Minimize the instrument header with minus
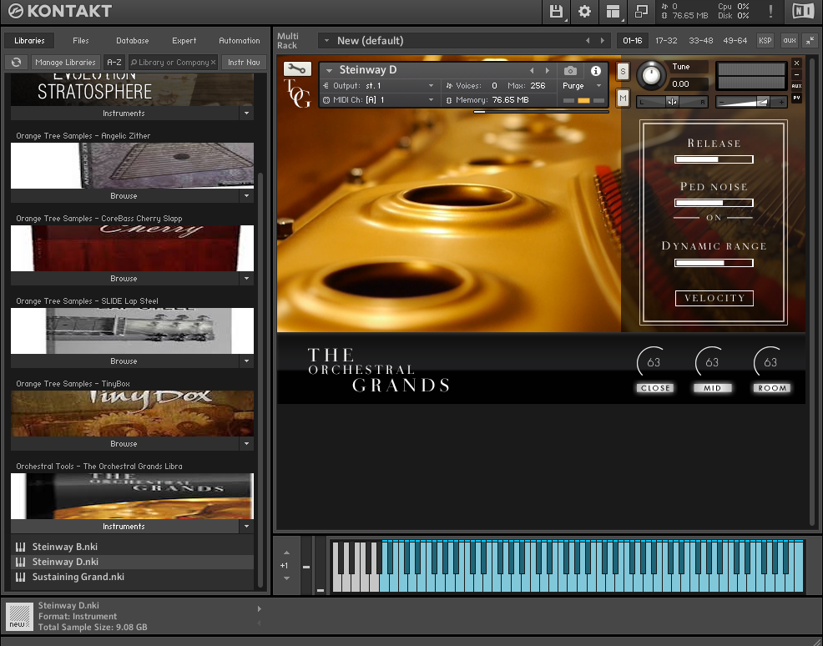 point(797,74)
